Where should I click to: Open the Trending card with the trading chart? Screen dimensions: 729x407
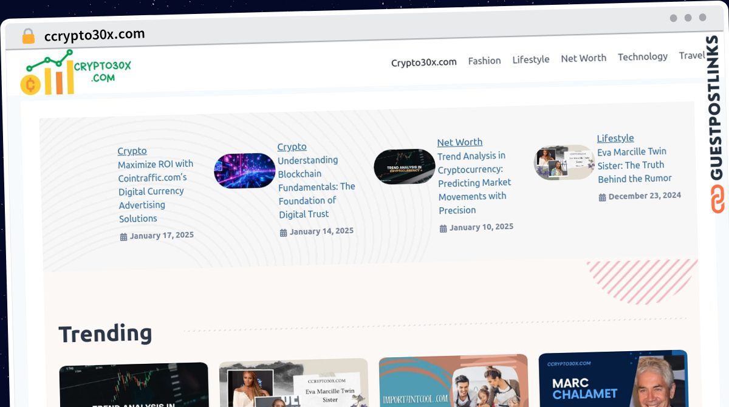pyautogui.click(x=134, y=385)
